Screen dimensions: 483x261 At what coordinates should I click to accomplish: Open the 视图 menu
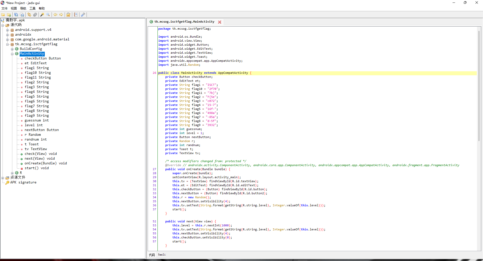click(14, 9)
